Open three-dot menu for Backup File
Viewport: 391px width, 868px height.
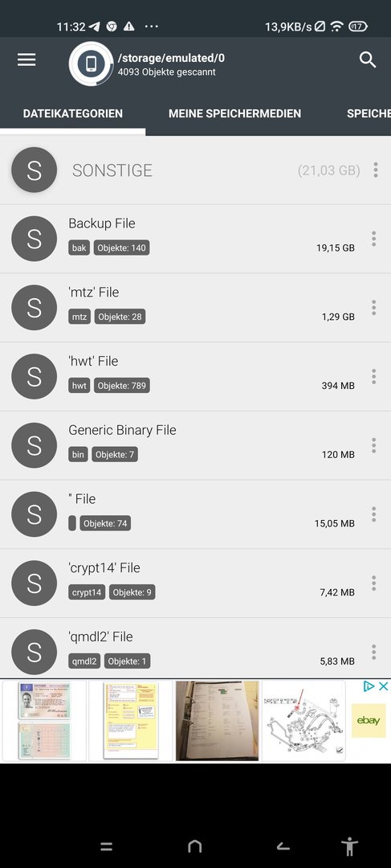374,239
